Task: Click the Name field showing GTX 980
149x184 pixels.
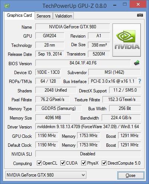Action: point(73,27)
